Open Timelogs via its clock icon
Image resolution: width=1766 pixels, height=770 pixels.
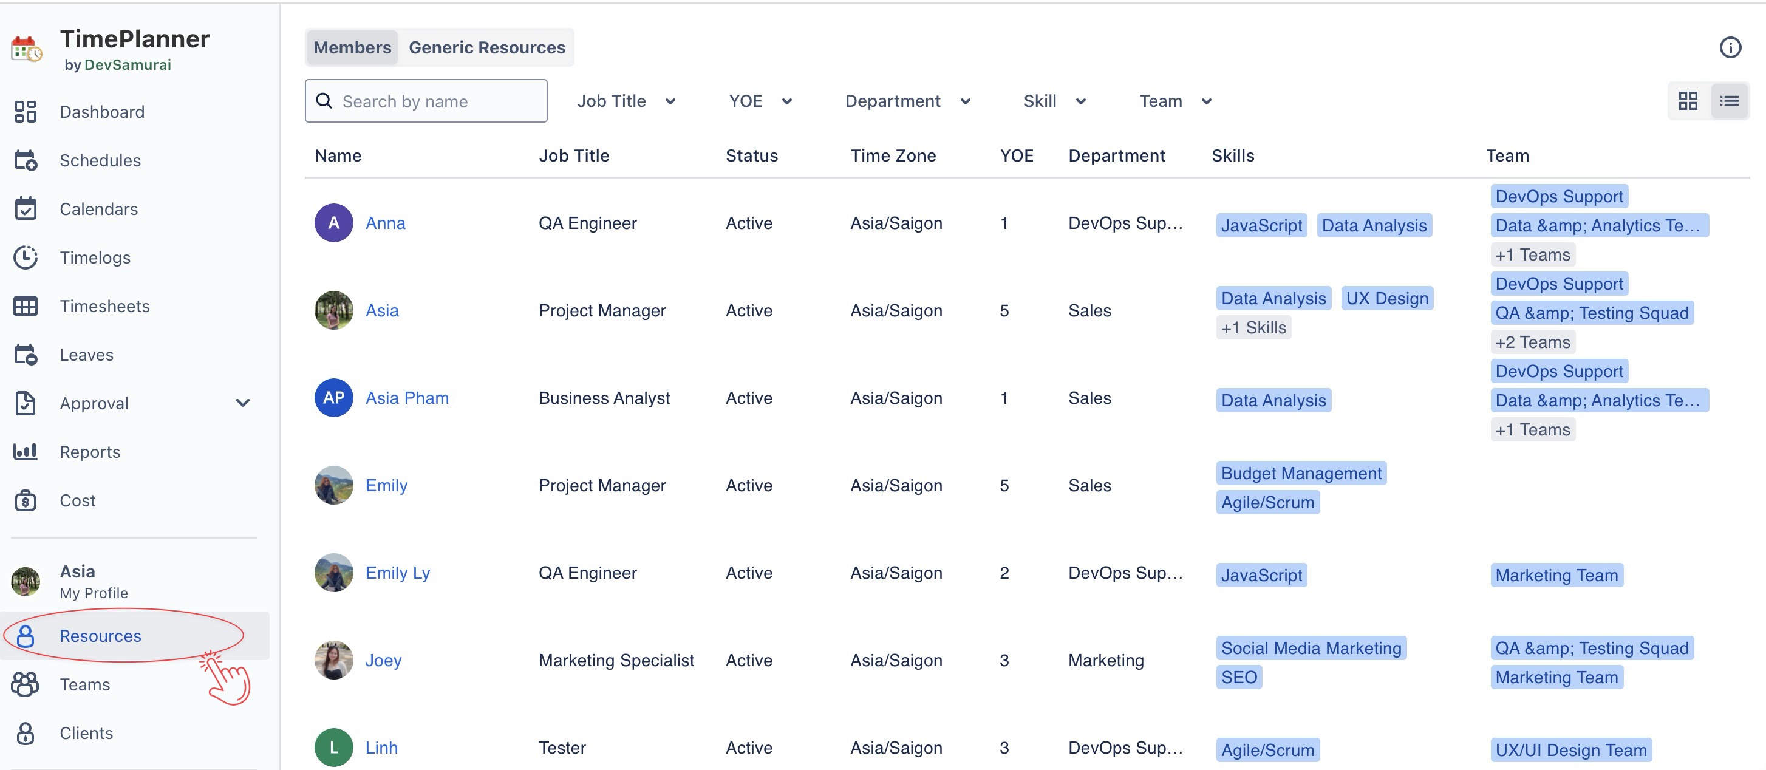[26, 258]
